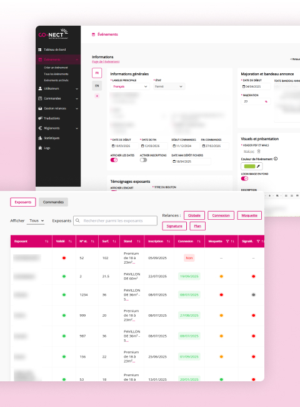Open info icon next to Couleur de l'événement
Screen dimensions: 300x407
(276, 158)
